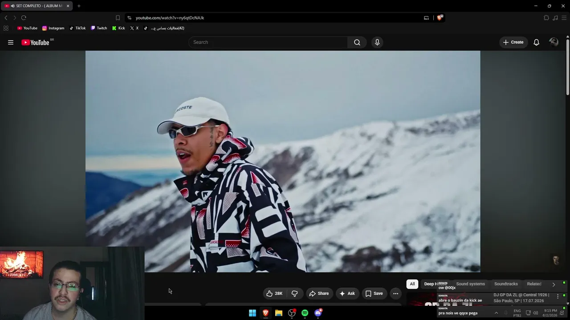Open the taskbar clock and calendar
The height and width of the screenshot is (320, 570).
(x=550, y=313)
